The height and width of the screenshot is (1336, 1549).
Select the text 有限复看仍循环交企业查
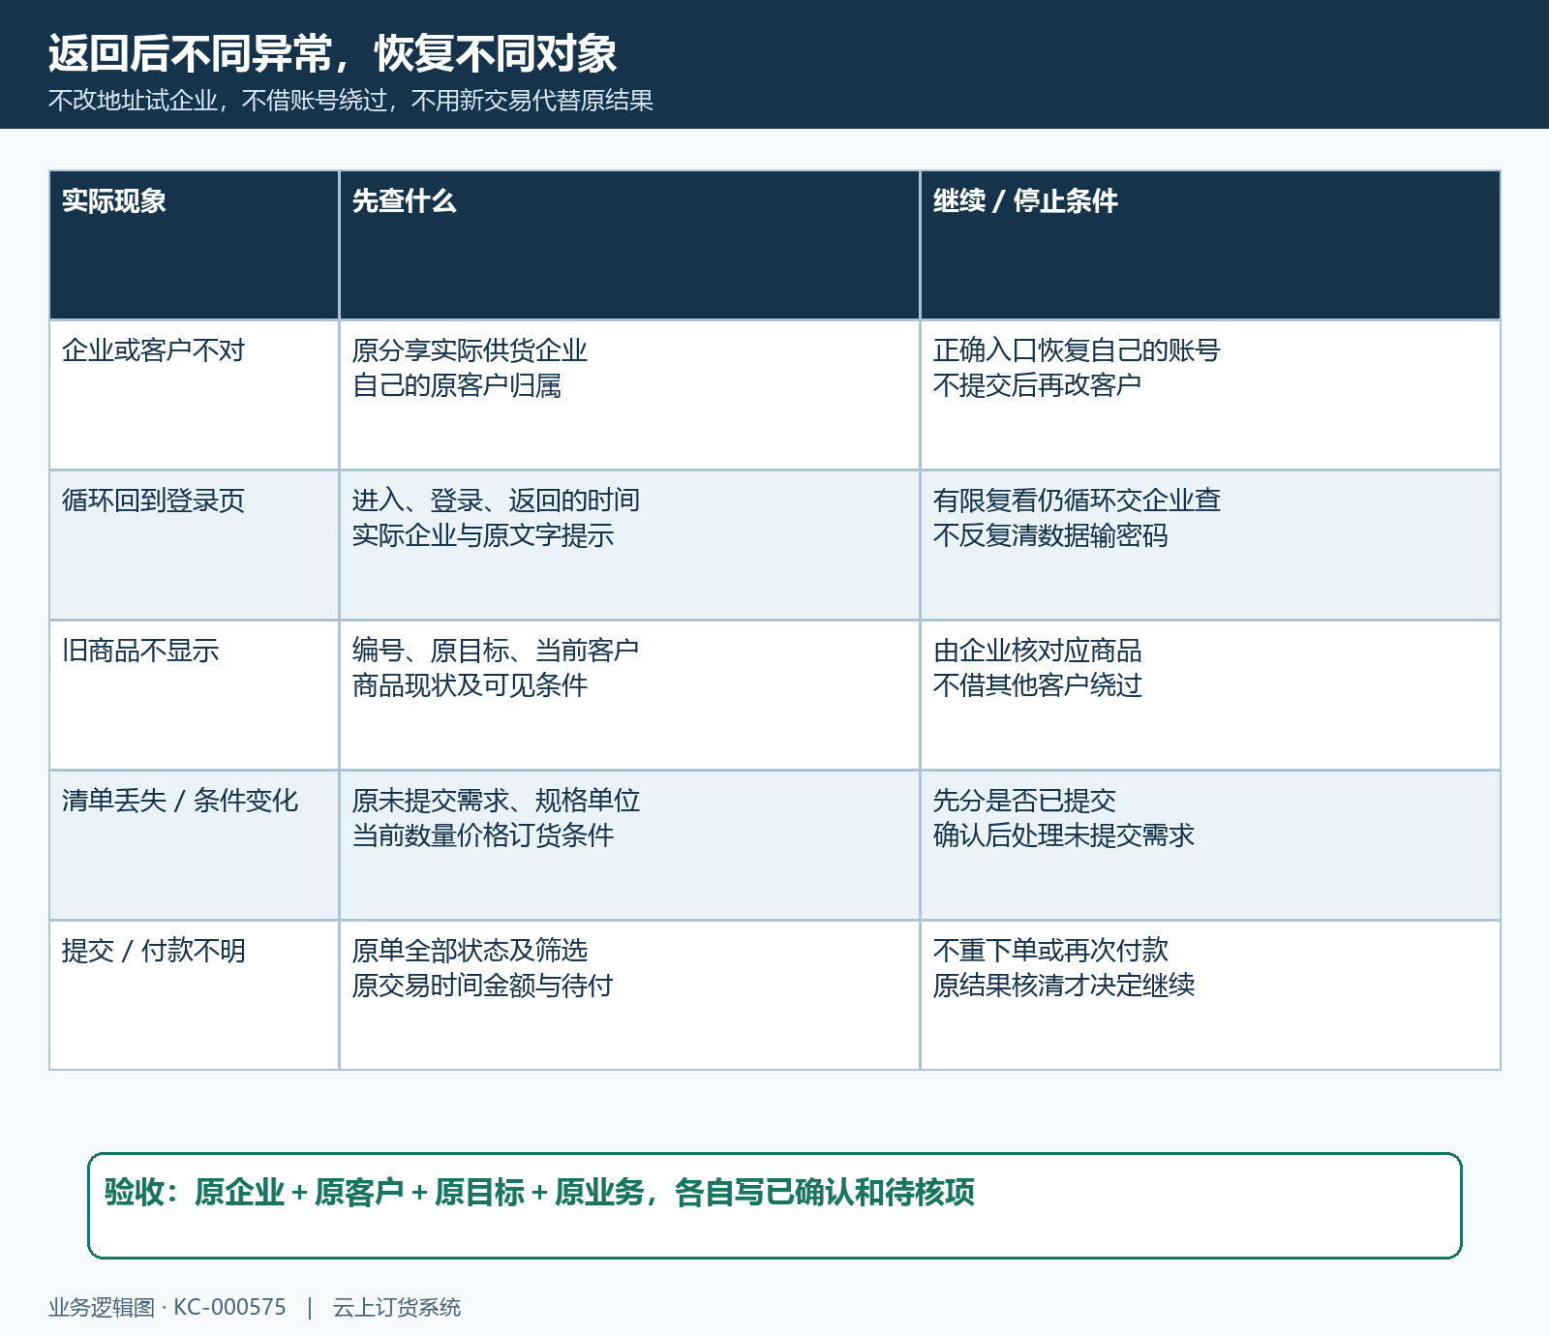click(1077, 501)
